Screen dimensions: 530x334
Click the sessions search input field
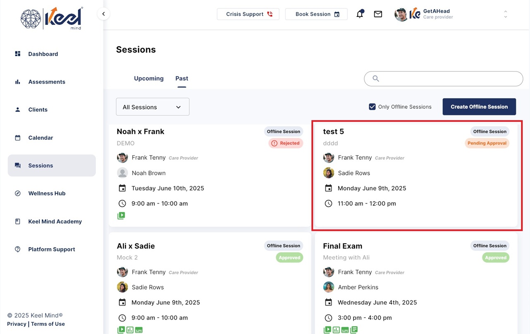coord(444,79)
